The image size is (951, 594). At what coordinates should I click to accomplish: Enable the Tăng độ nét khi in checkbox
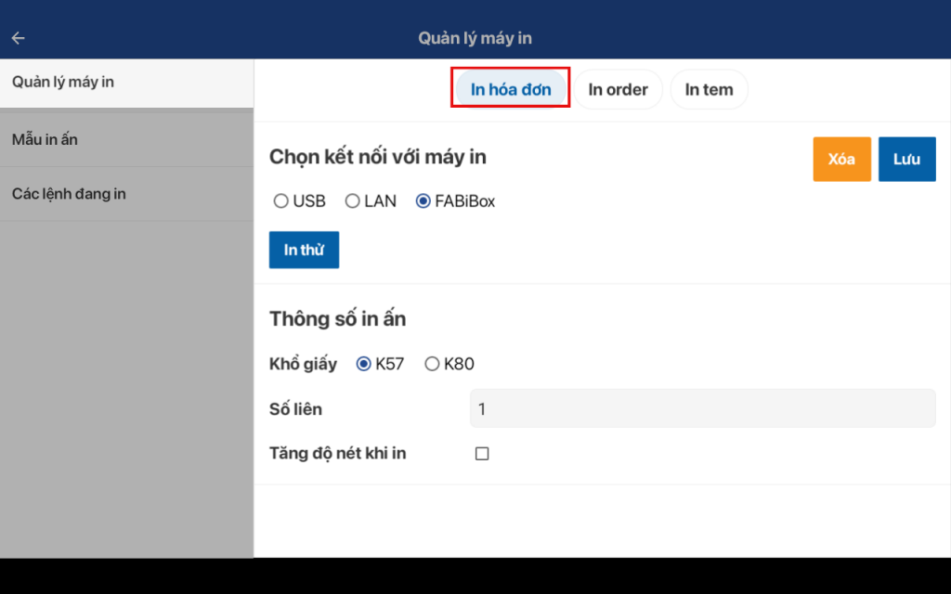click(x=482, y=454)
